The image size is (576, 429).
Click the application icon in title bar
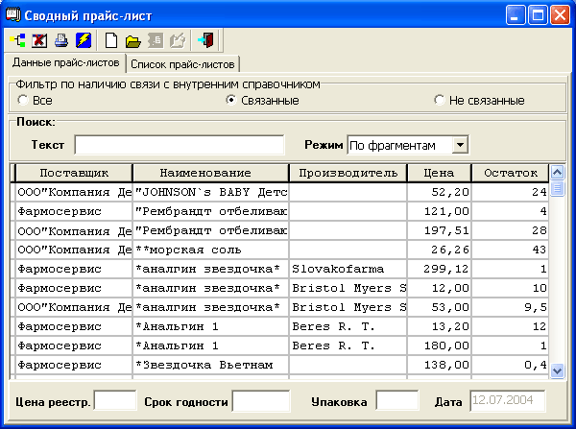(x=13, y=14)
